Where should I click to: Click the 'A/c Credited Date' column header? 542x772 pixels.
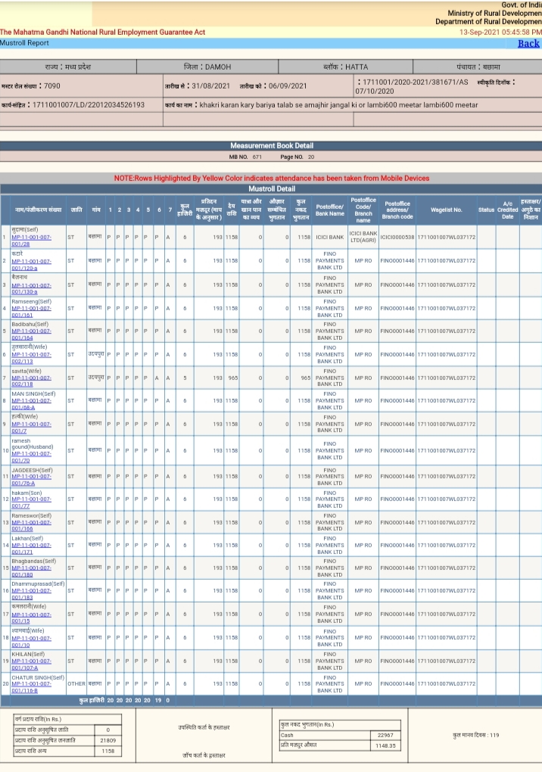pyautogui.click(x=507, y=210)
